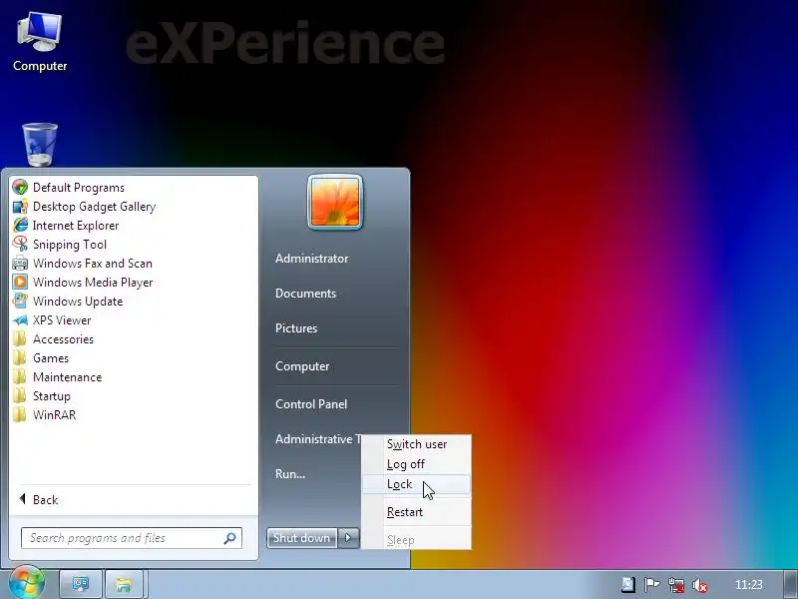Screen dimensions: 798x599
Task: Click the Start orb button
Action: point(26,583)
